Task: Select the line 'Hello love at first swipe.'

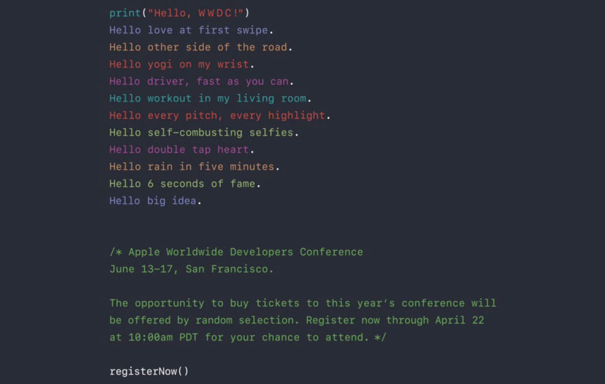Action: tap(191, 30)
